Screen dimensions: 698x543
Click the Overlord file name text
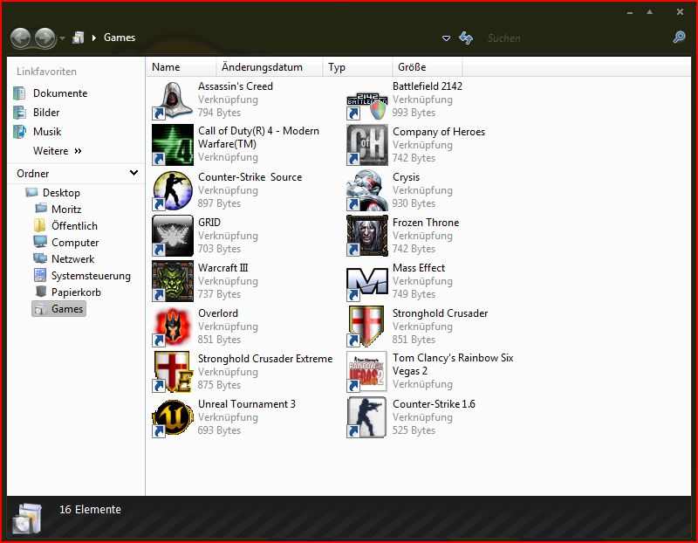(x=217, y=313)
